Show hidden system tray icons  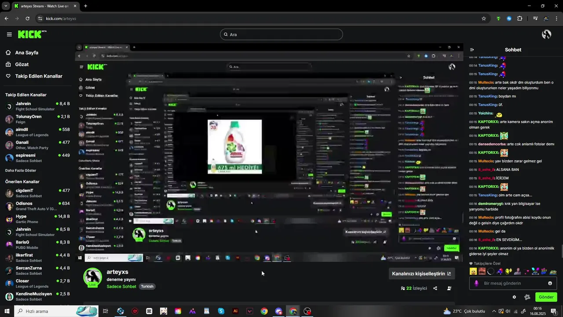tap(493, 311)
